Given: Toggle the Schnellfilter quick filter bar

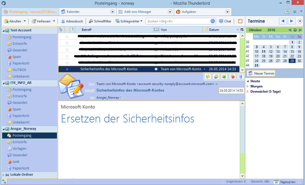Looking at the screenshot, I should pyautogui.click(x=100, y=21).
